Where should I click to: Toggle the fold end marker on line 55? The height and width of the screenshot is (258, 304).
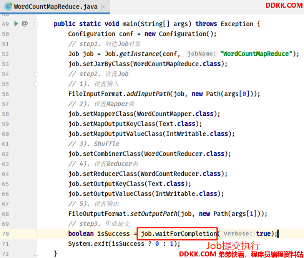pos(36,84)
